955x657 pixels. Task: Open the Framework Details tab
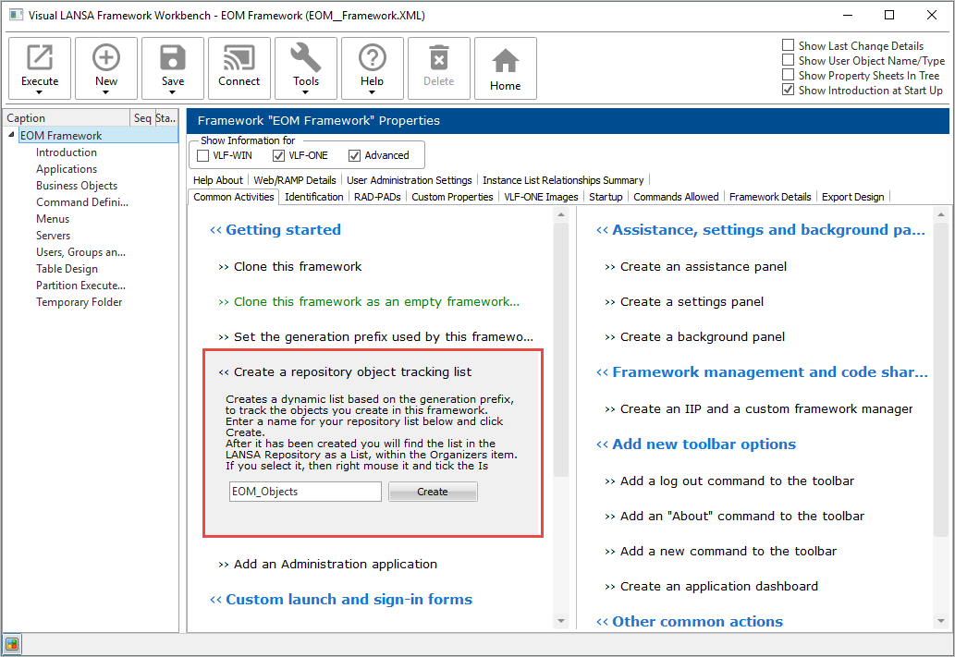[770, 197]
